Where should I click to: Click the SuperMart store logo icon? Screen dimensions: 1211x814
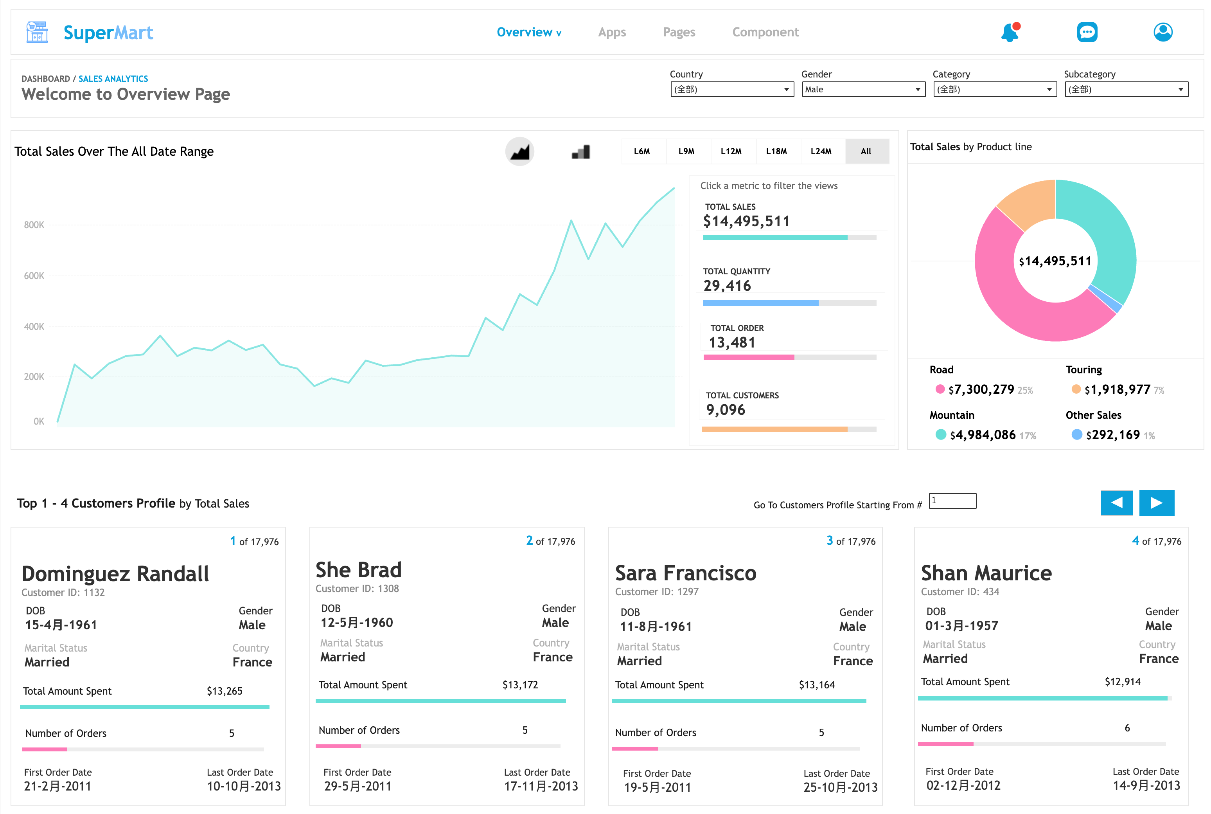tap(37, 32)
